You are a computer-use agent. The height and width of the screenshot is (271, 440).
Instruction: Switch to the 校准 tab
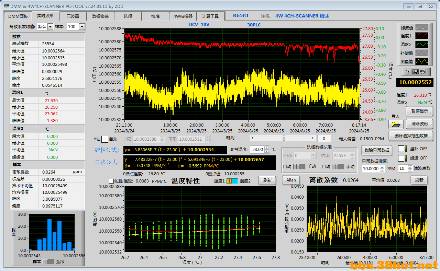click(155, 16)
